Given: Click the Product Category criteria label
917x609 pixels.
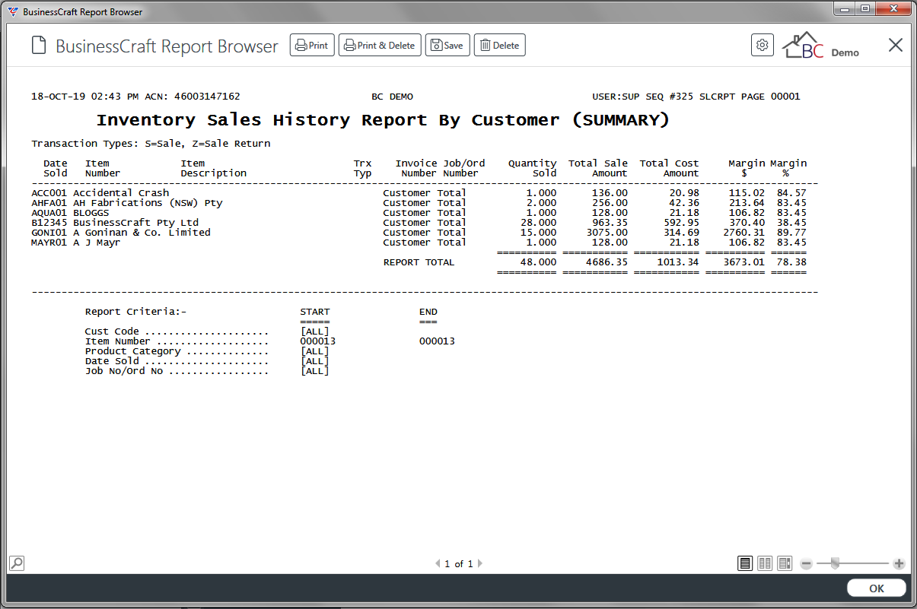Looking at the screenshot, I should [132, 351].
